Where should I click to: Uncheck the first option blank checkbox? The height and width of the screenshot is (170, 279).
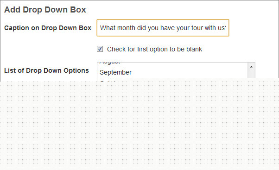pos(100,49)
